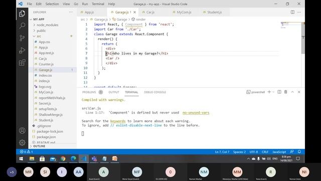This screenshot has width=321, height=181.
Task: Open Microsoft Store from taskbar
Action: coord(42,159)
